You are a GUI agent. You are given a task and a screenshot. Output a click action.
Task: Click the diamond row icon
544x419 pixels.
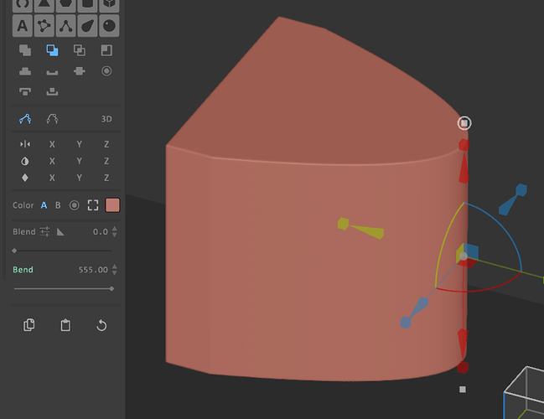click(25, 178)
